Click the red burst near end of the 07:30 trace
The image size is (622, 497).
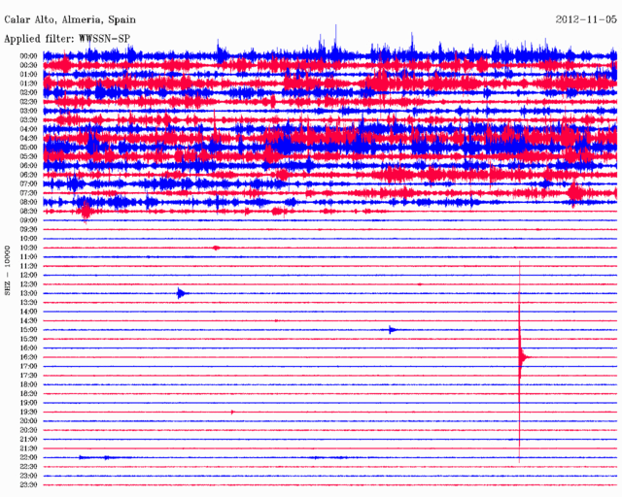[574, 192]
